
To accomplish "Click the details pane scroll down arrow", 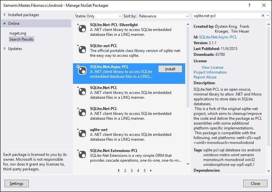I will tap(268, 171).
